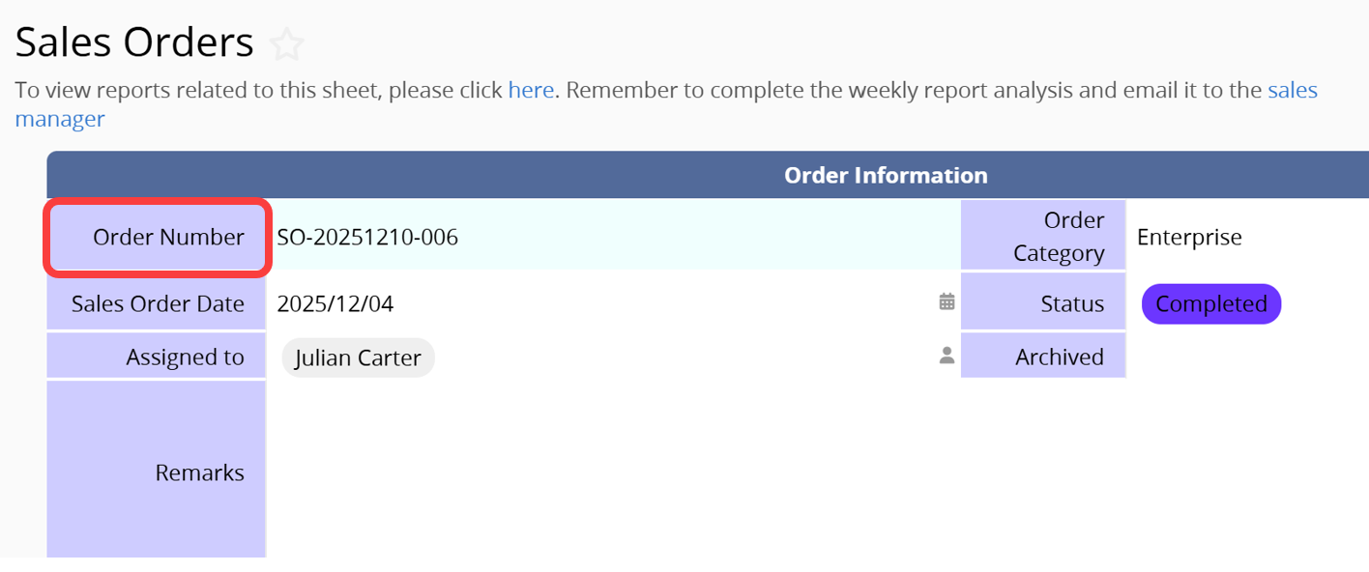Screen dimensions: 1369x572
Task: Click the "sales manager" email link
Action: [x=1292, y=91]
